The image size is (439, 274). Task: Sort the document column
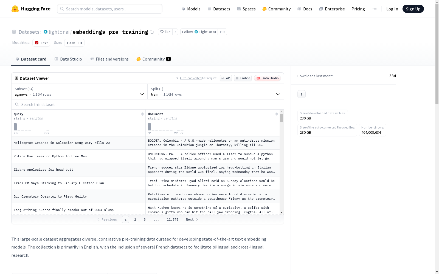tap(277, 114)
